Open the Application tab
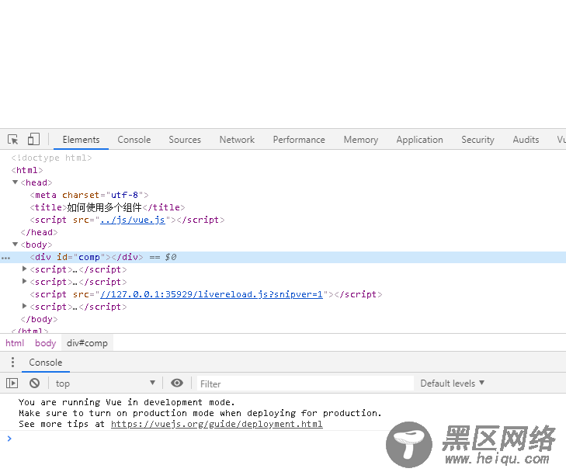This screenshot has height=472, width=566. pos(419,140)
